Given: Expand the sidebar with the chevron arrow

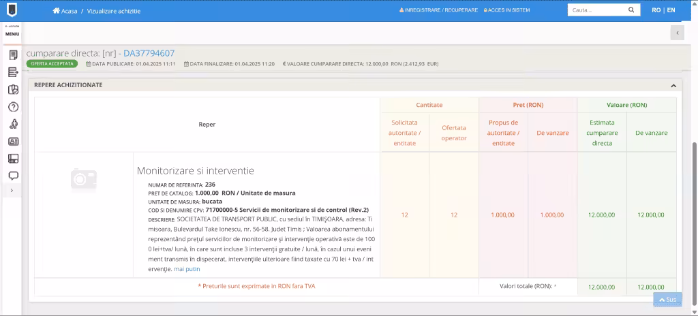Looking at the screenshot, I should click(12, 191).
